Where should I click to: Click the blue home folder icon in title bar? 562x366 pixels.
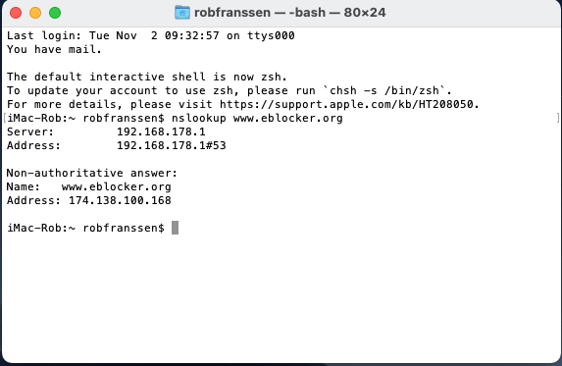click(x=182, y=13)
